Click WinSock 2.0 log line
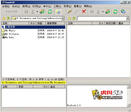The height and width of the screenshot is (112, 131). click(x=74, y=105)
